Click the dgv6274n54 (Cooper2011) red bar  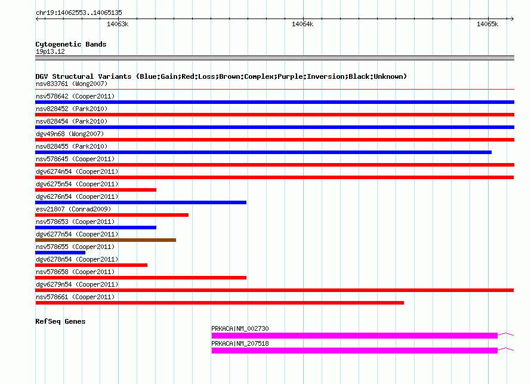pos(274,177)
